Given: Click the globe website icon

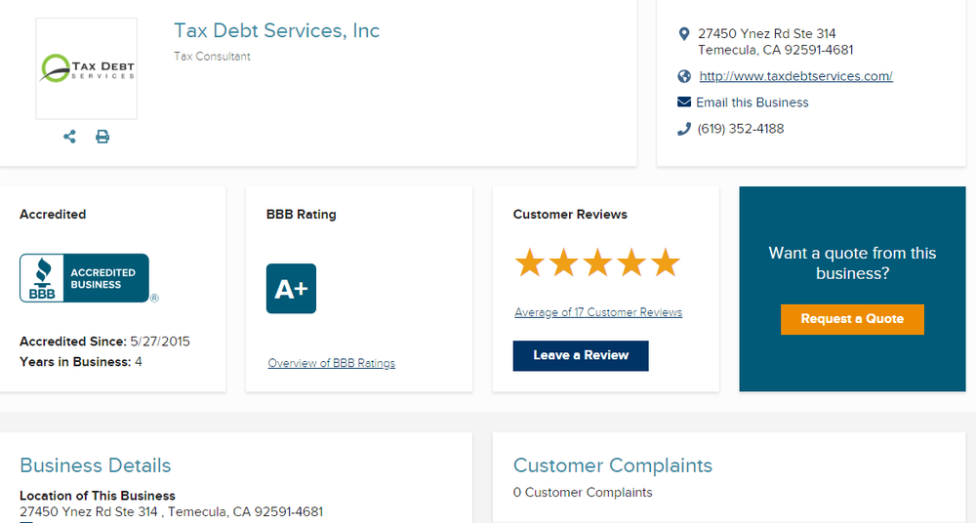Looking at the screenshot, I should (683, 76).
